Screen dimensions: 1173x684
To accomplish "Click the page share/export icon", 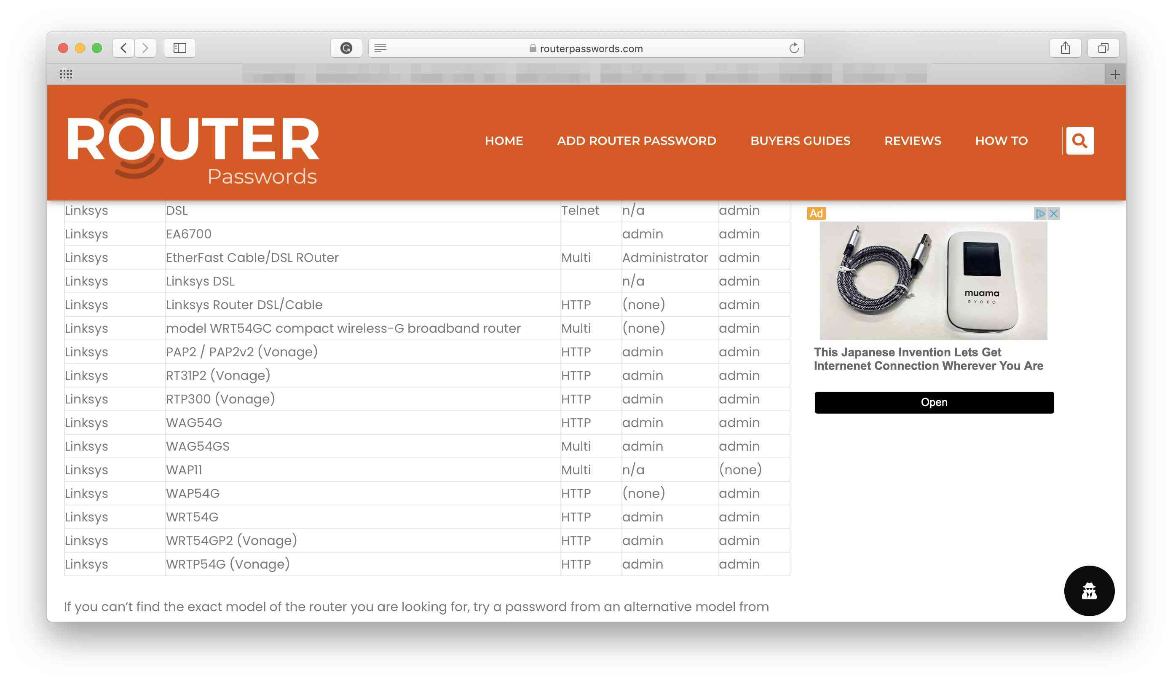I will point(1066,47).
